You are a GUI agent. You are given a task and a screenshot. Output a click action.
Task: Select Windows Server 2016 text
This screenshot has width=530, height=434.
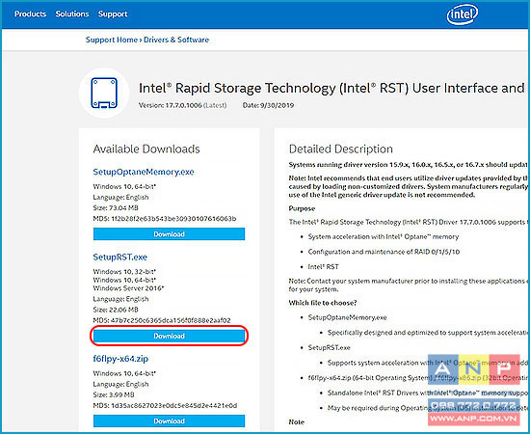point(128,288)
